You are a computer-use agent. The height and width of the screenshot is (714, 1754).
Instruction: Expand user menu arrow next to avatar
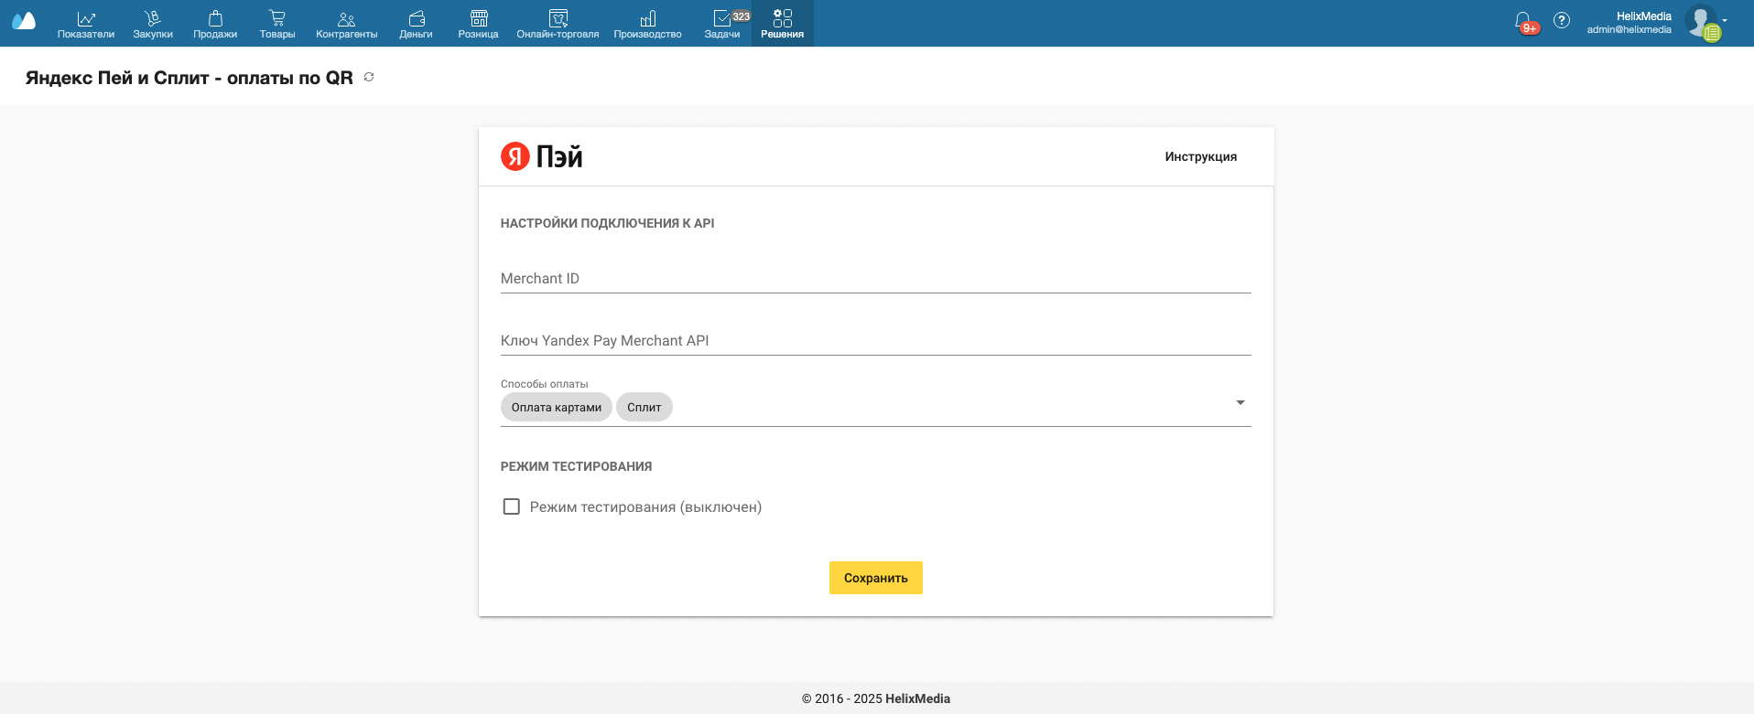(x=1725, y=20)
